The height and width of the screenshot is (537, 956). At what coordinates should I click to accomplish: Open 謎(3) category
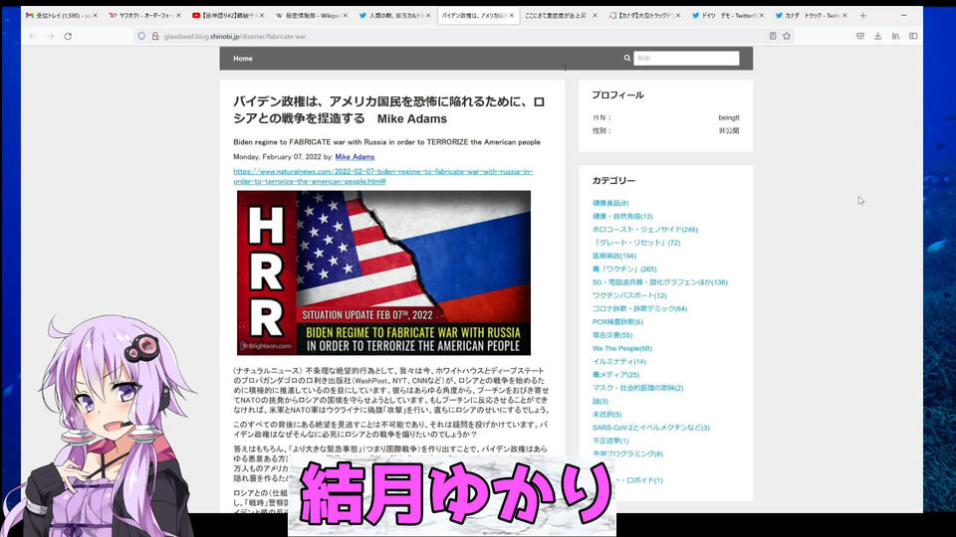[x=599, y=401]
